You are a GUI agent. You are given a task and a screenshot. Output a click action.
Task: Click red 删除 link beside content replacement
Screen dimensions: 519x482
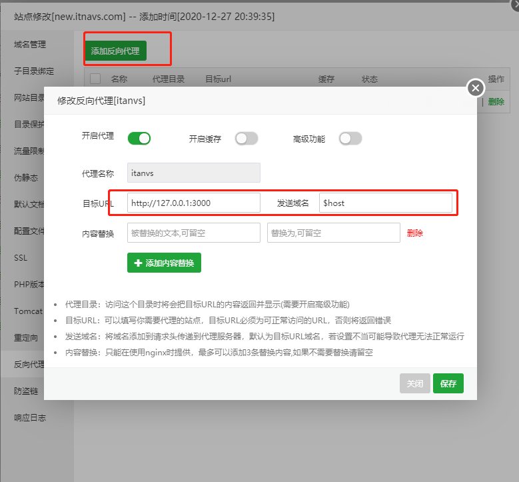point(415,233)
